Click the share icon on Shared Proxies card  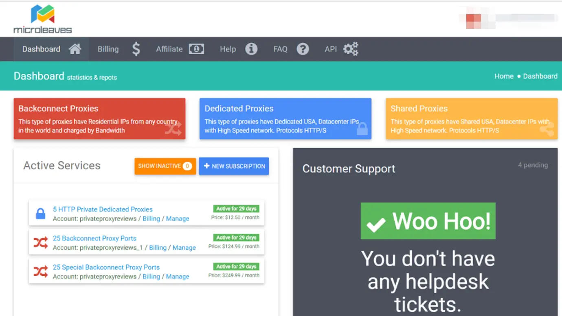[x=547, y=129]
